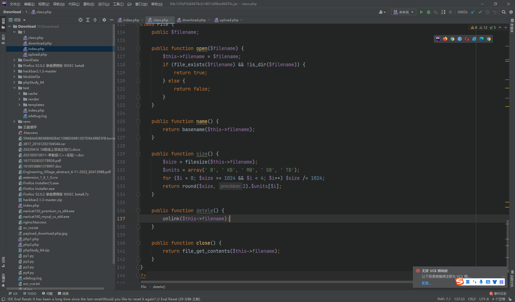Viewport: 515px width, 302px height.
Task: Fold the size() function at line 129
Action: [138, 154]
